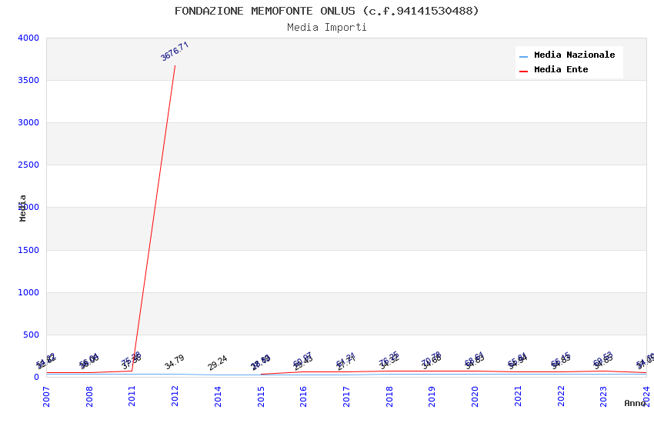Screen dimensions: 654x423
Task: Click the x-axis year label 2014
Action: click(218, 396)
